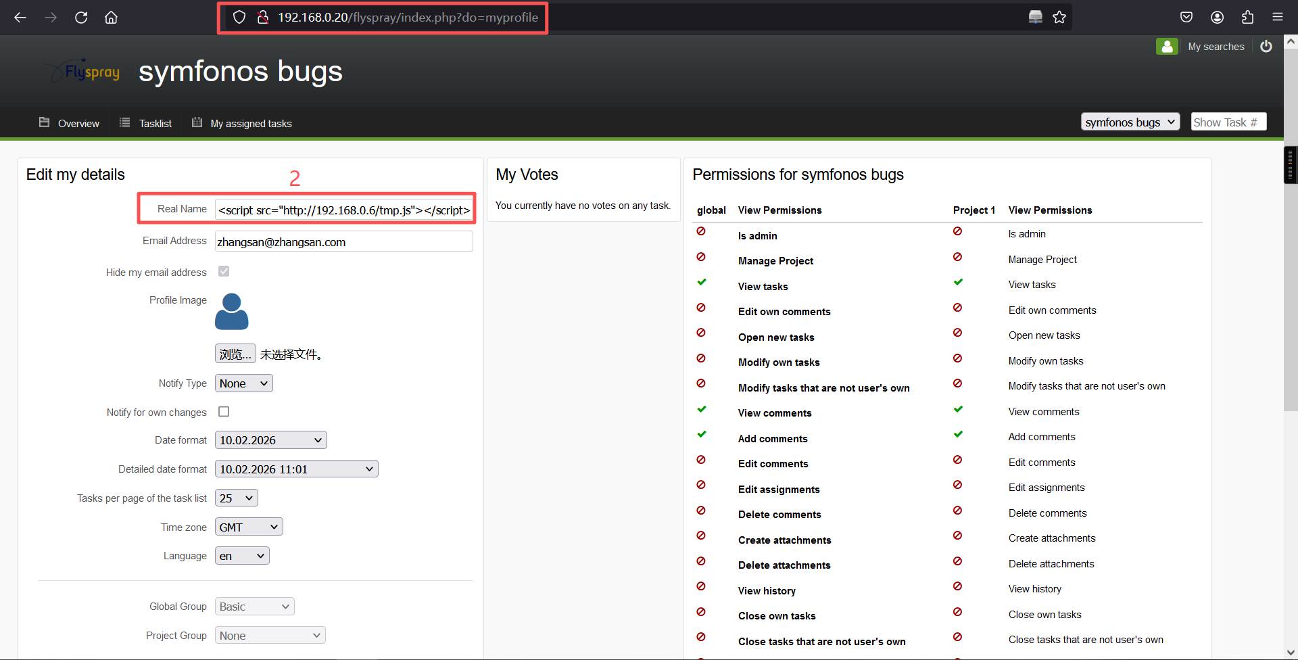Click the Show Task # input field
Image resolution: width=1298 pixels, height=660 pixels.
point(1228,122)
